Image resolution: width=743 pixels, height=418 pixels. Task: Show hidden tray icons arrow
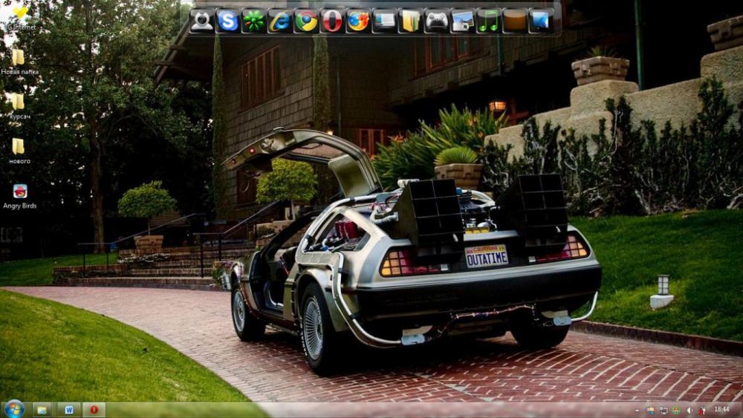tap(637, 411)
